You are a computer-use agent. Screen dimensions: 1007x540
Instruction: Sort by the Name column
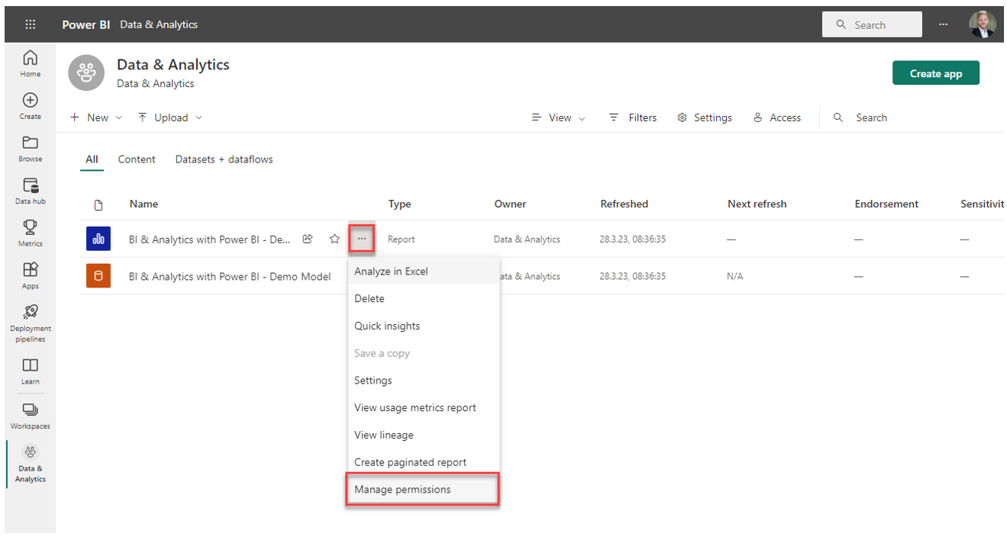tap(144, 204)
